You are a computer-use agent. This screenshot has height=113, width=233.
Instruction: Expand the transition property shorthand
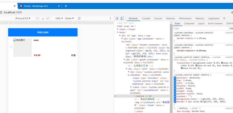192,63
